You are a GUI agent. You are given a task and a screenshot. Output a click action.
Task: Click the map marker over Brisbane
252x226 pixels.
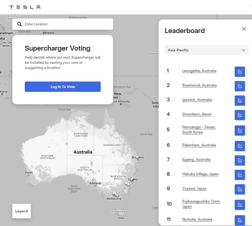click(x=137, y=157)
